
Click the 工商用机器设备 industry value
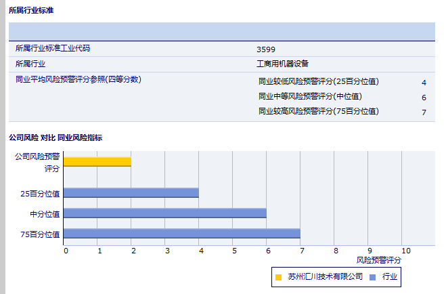point(282,64)
